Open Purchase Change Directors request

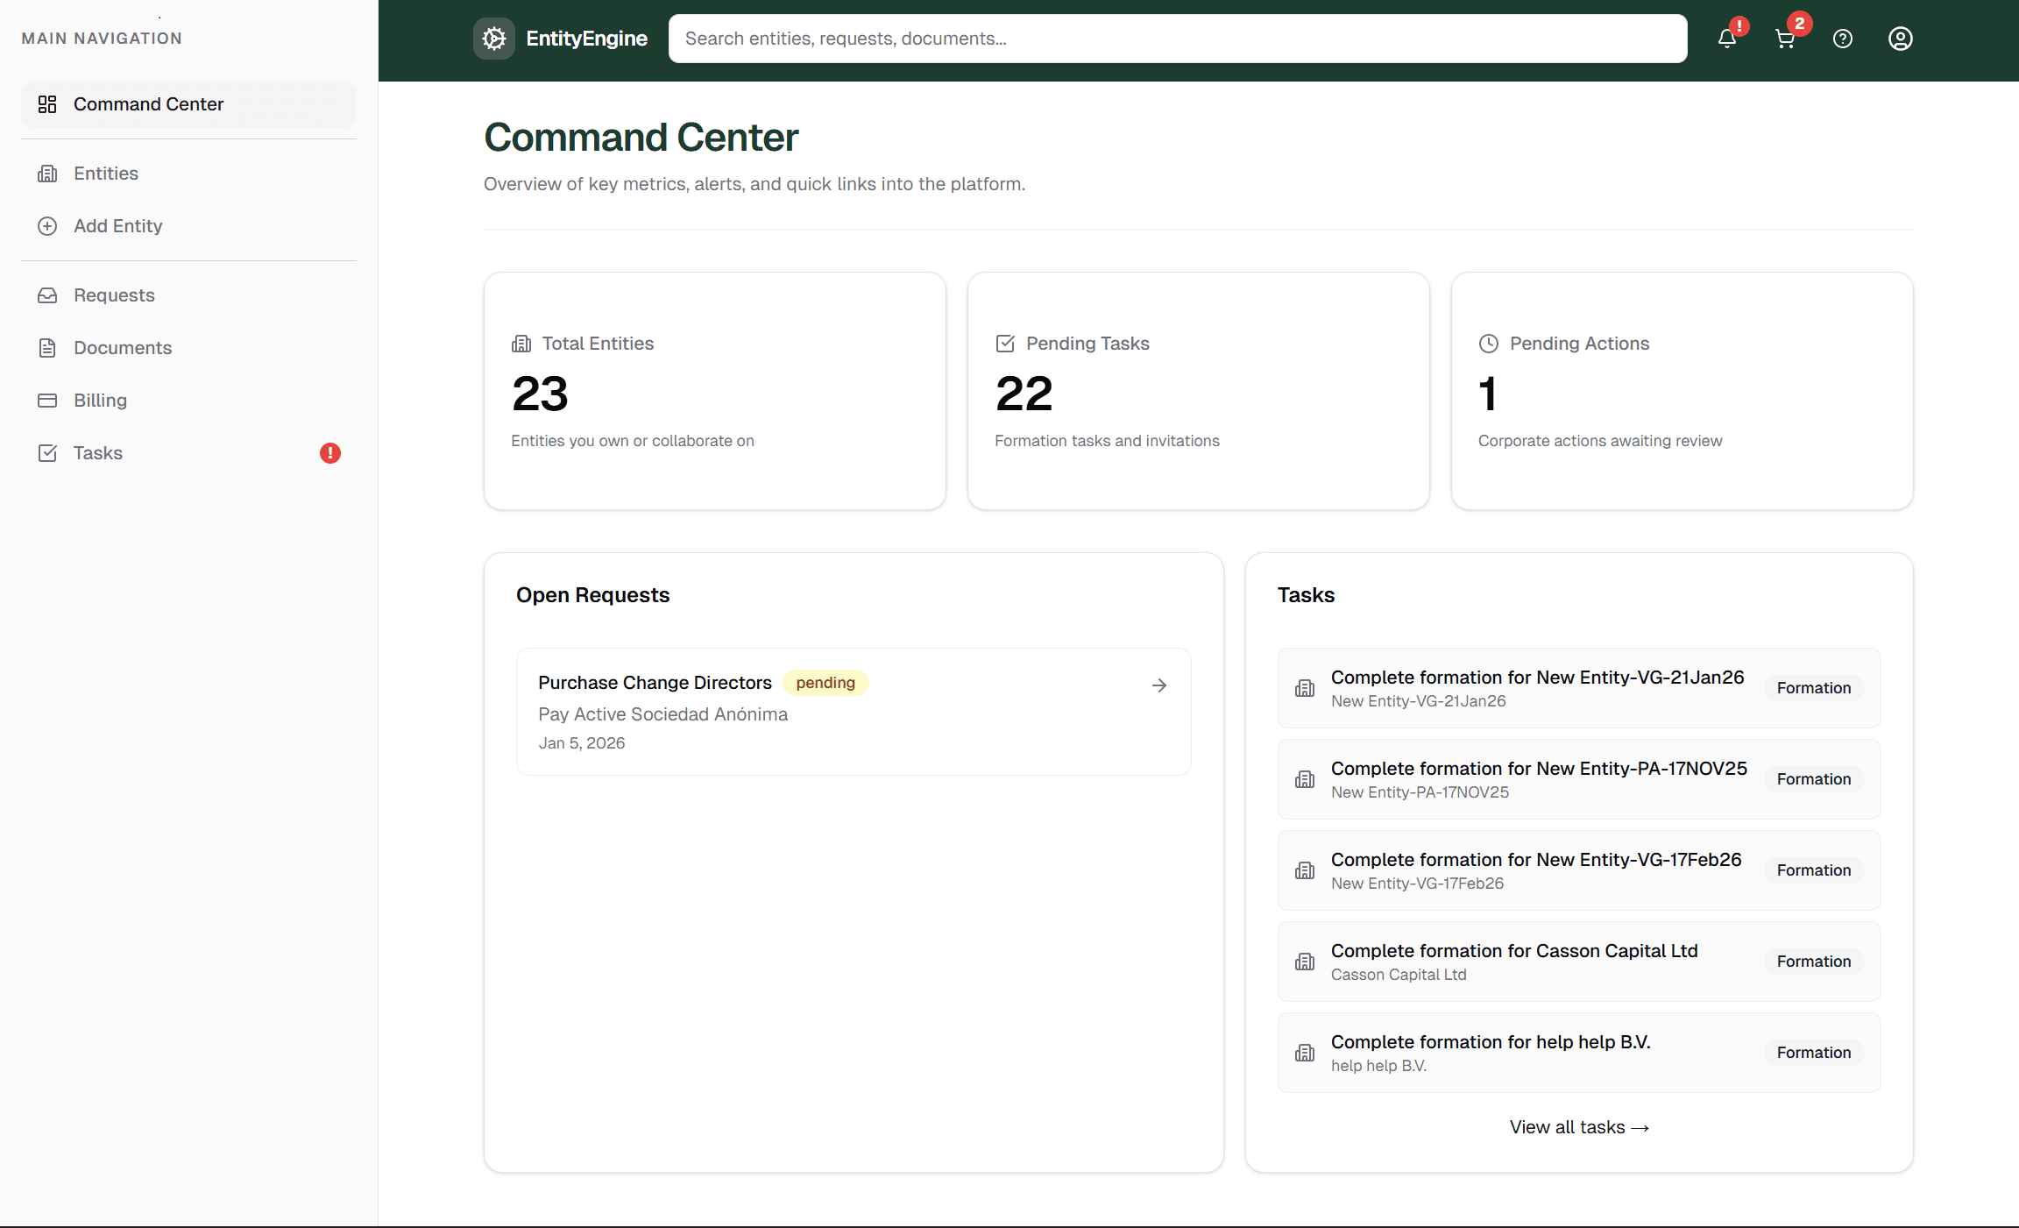[x=655, y=683]
